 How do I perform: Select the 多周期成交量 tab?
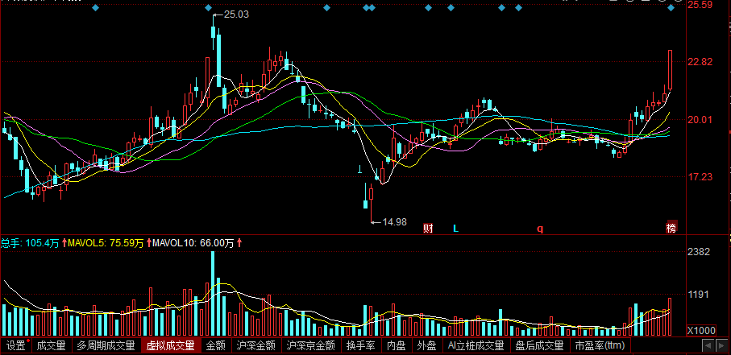pos(106,345)
